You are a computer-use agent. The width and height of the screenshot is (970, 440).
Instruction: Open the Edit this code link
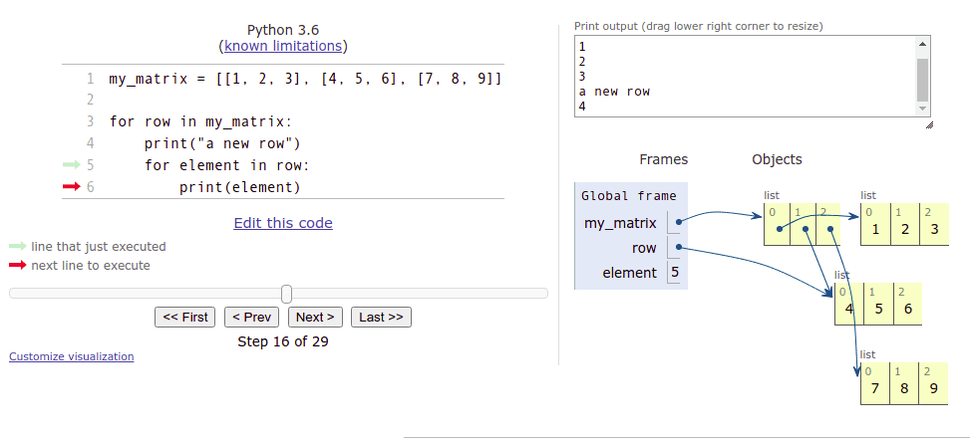(x=283, y=223)
